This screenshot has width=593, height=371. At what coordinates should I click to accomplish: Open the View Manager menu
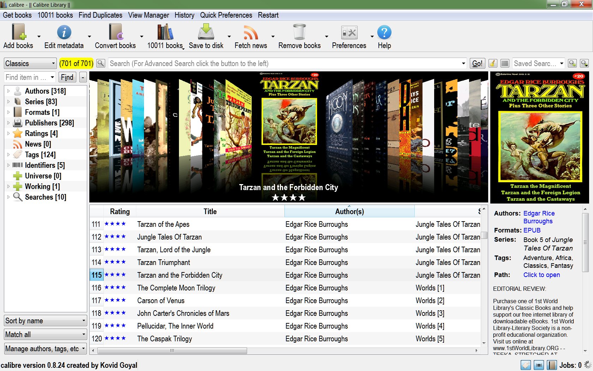coord(149,15)
